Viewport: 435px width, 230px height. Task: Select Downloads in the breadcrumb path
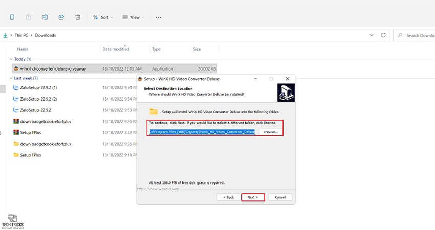point(46,35)
